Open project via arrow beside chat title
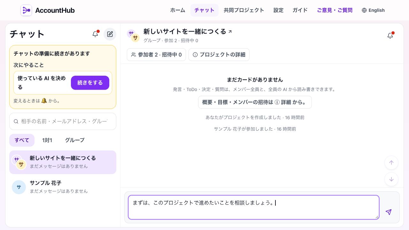This screenshot has height=230, width=409. 230,32
